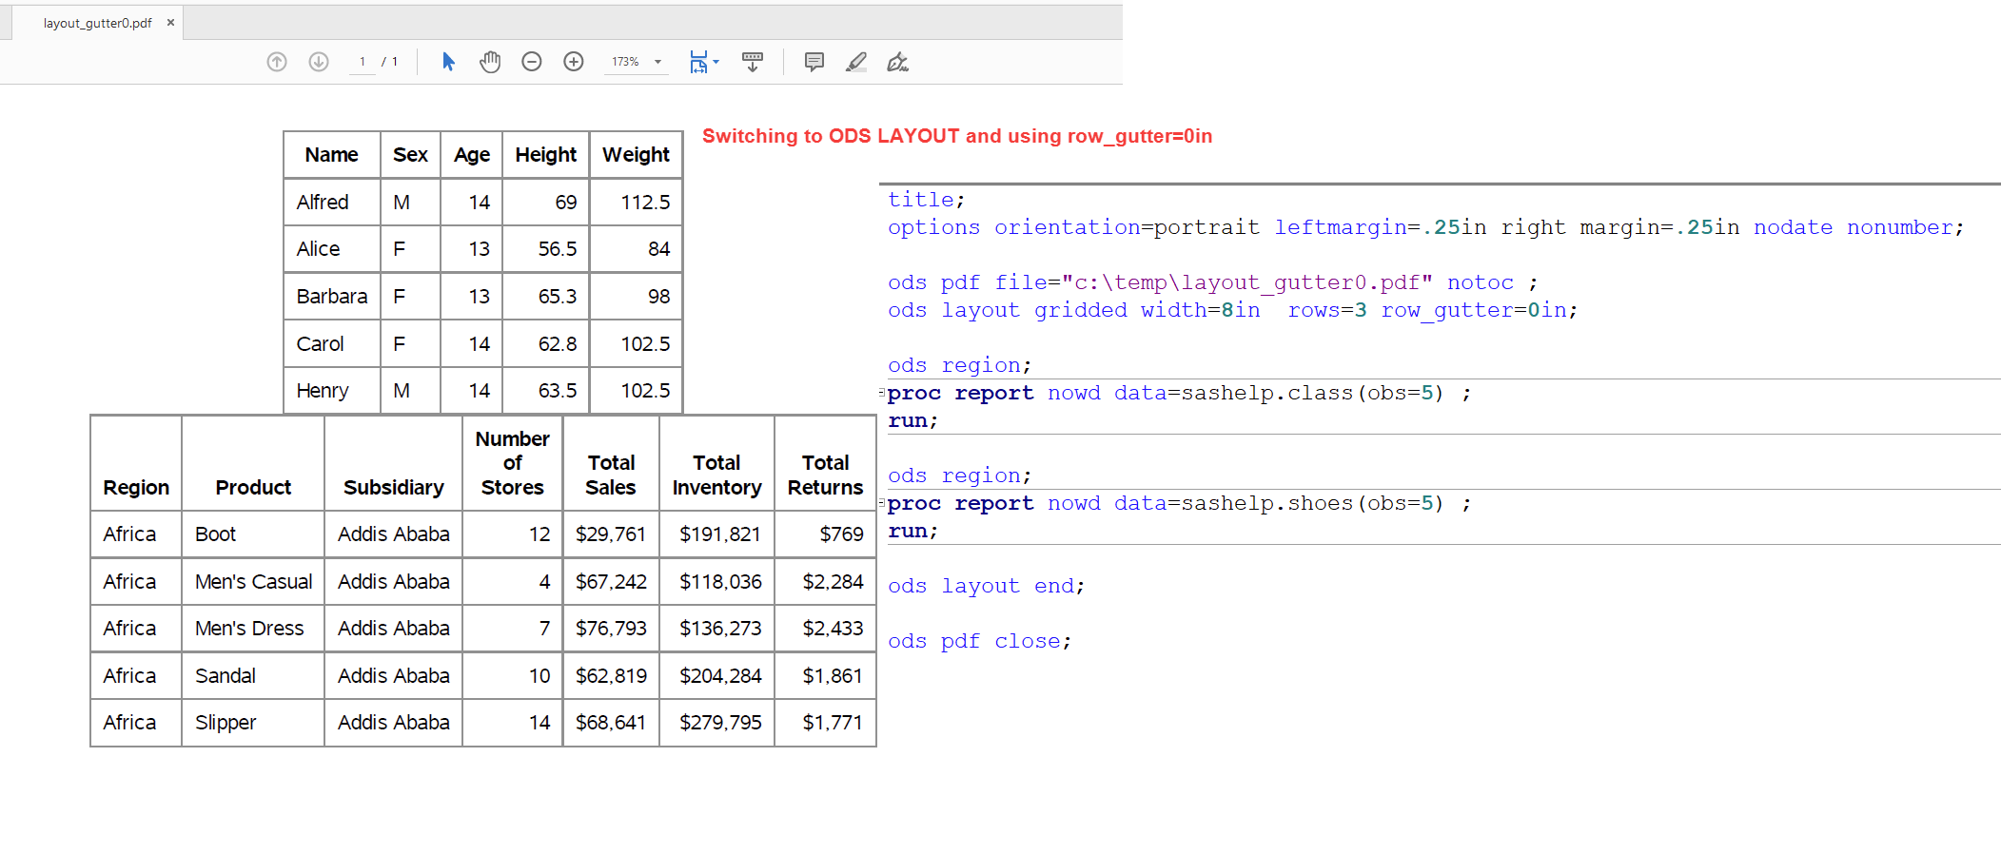Click the Total Sales column header
The image size is (2001, 854).
610,475
